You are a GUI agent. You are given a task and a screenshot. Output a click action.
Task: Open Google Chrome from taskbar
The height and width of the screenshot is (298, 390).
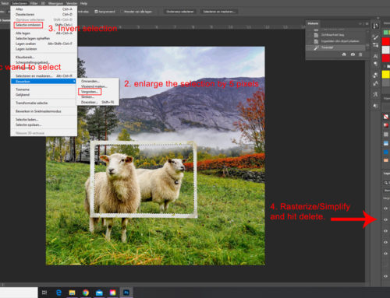(x=86, y=293)
